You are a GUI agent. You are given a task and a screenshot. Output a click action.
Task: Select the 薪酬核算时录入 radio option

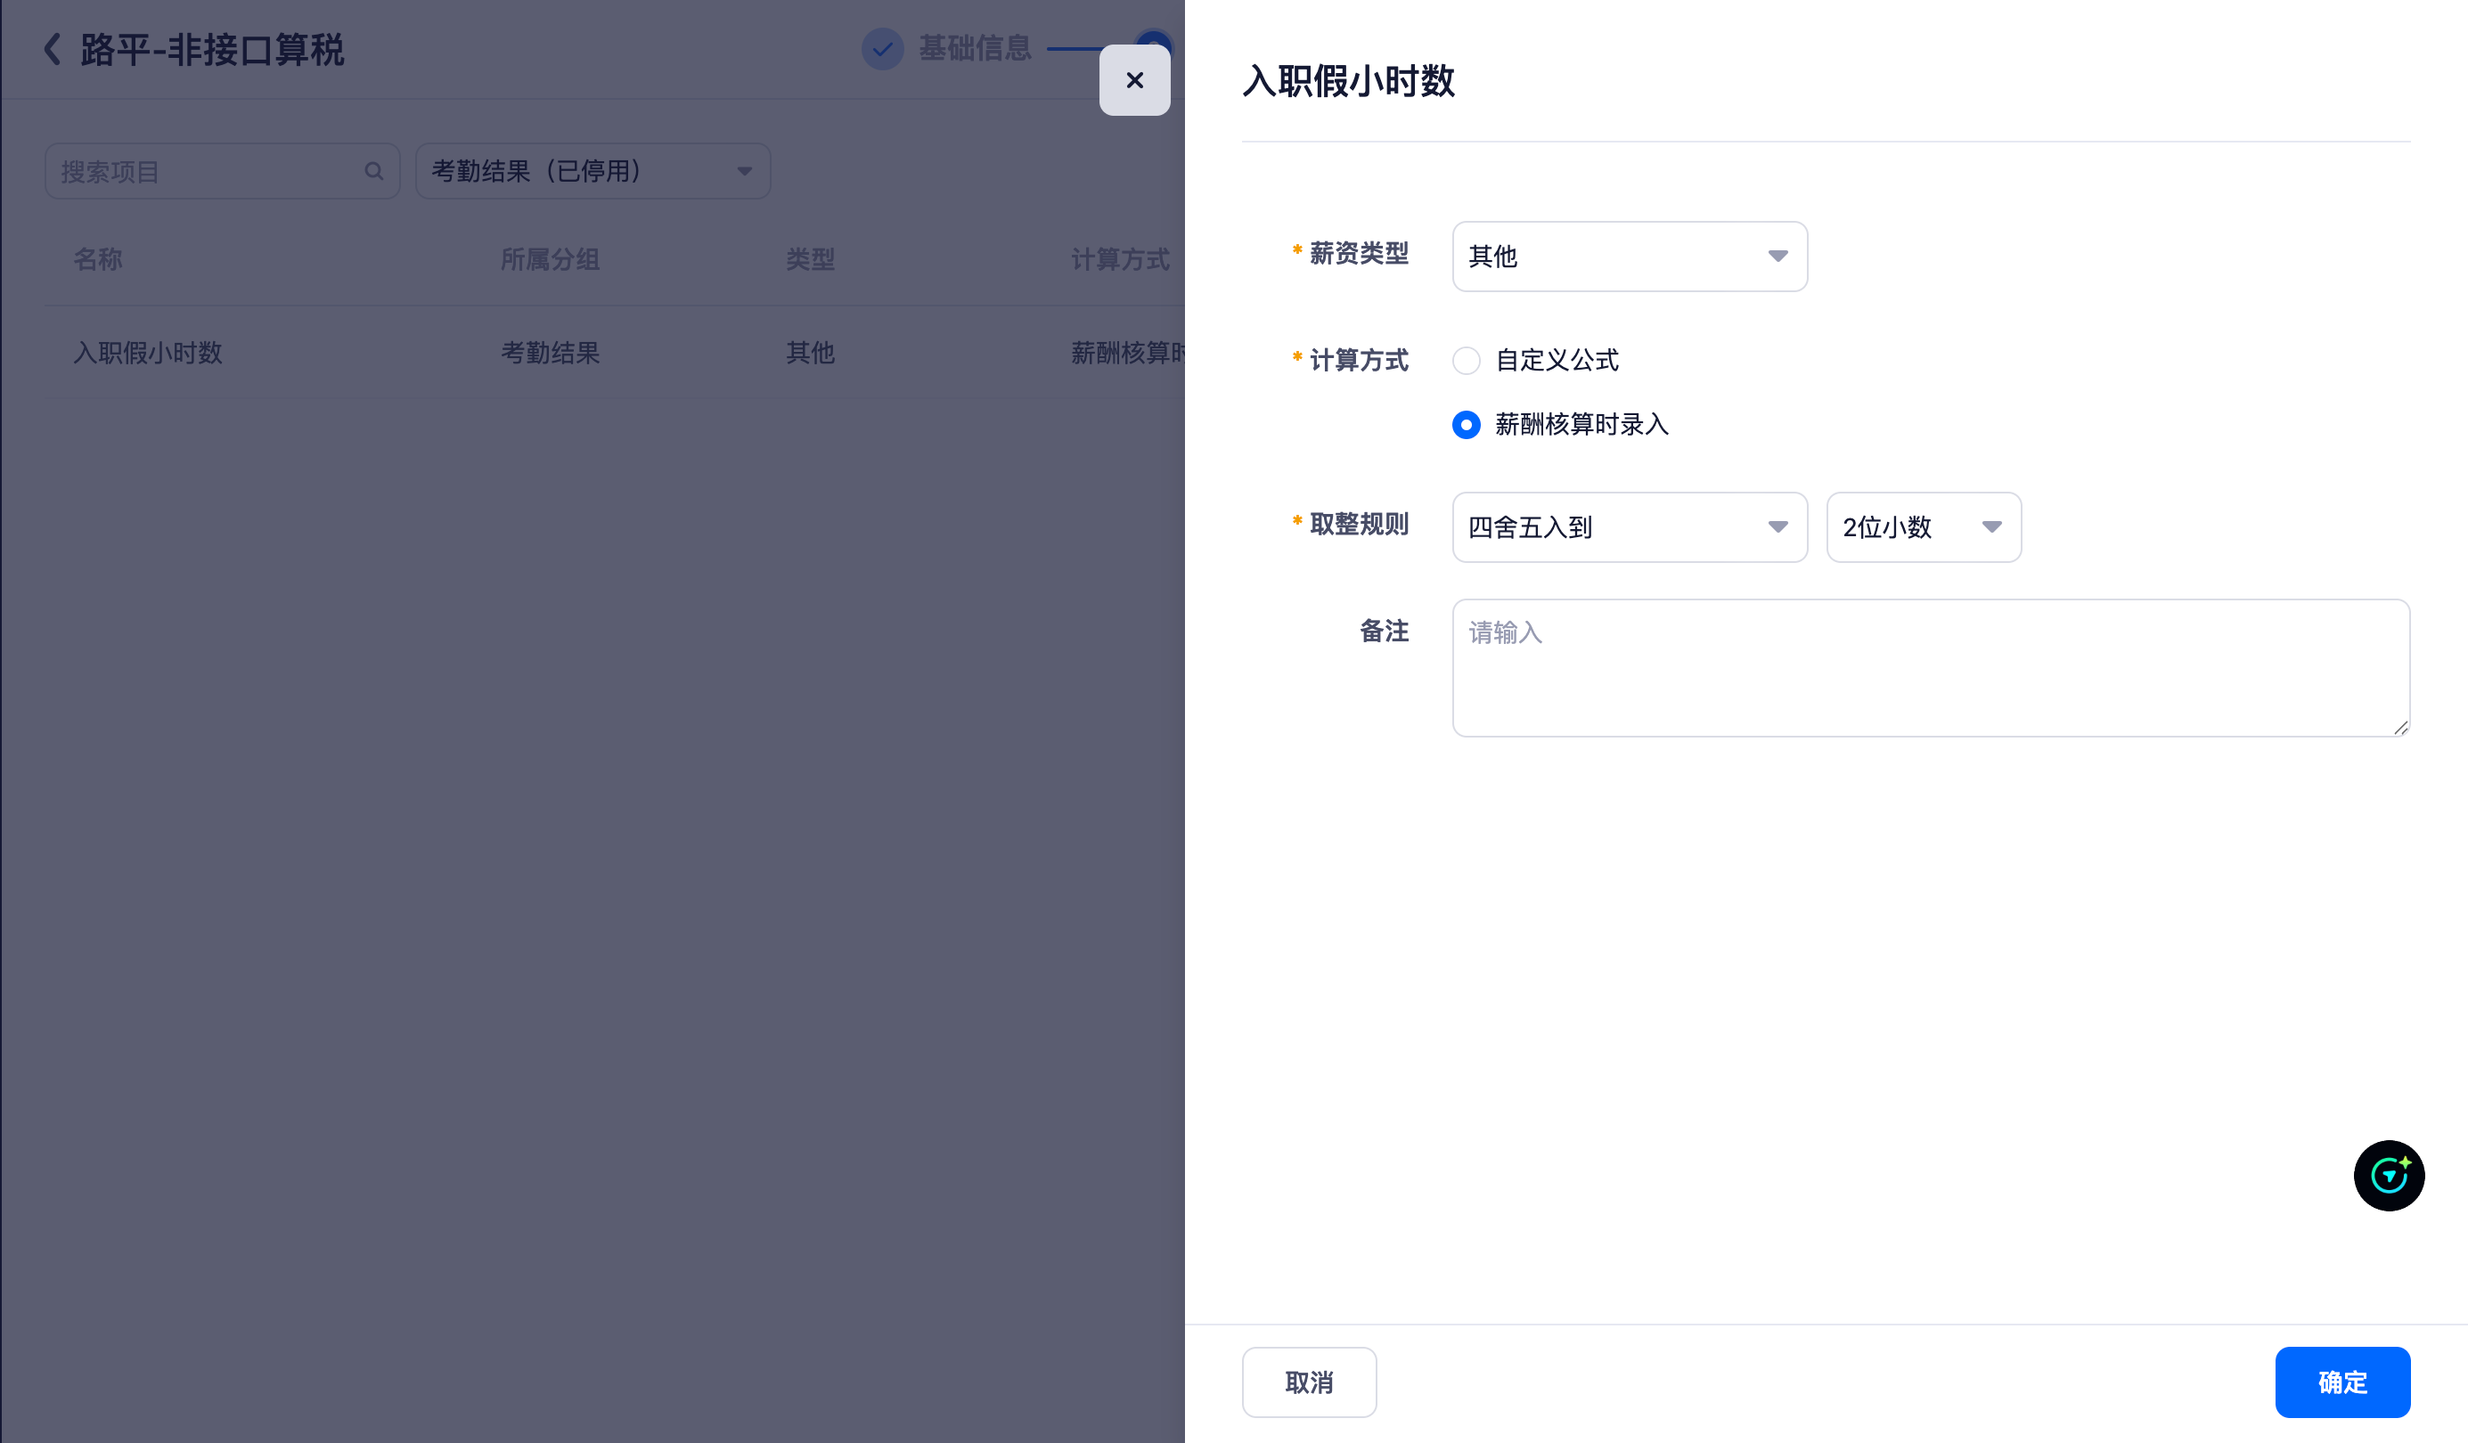(x=1465, y=425)
